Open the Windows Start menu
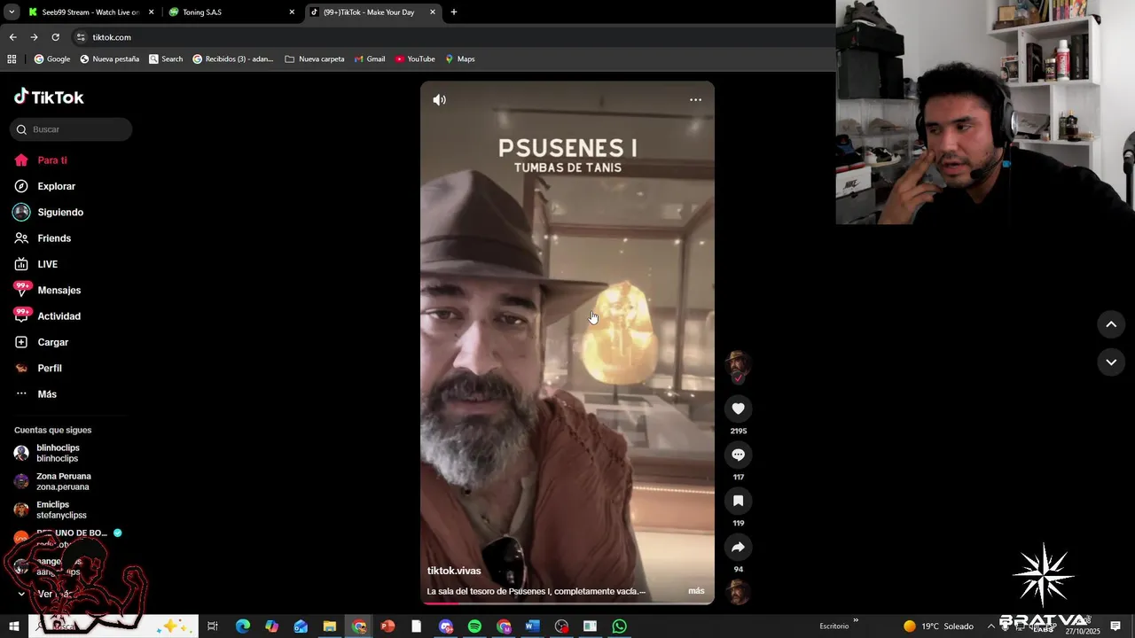1135x638 pixels. click(x=13, y=626)
